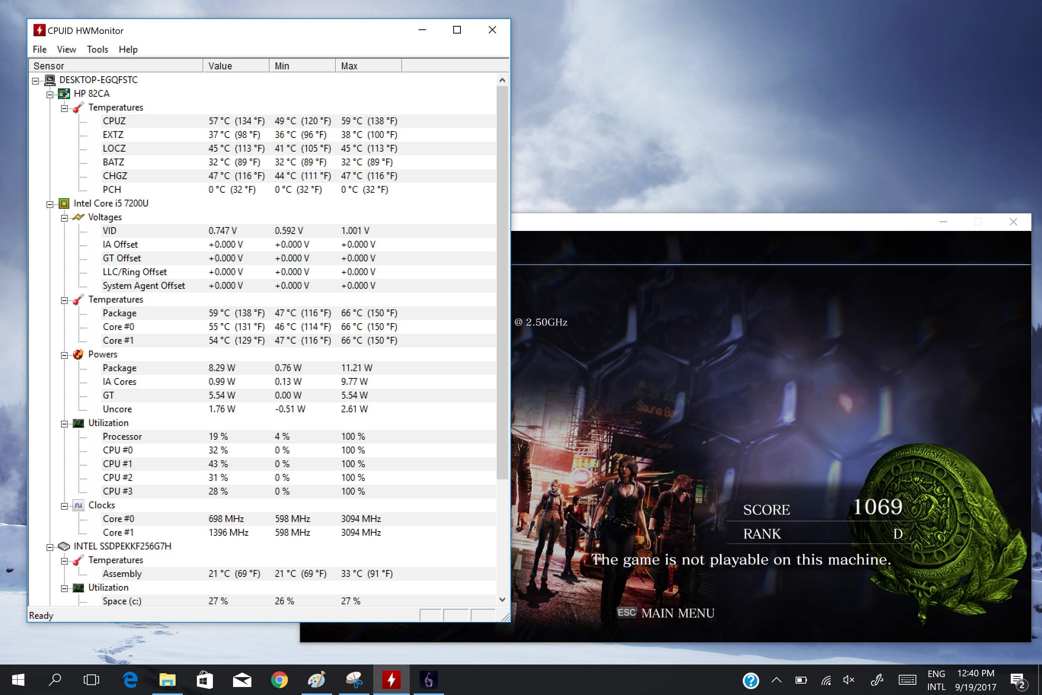
Task: Collapse the Clocks section
Action: [64, 506]
